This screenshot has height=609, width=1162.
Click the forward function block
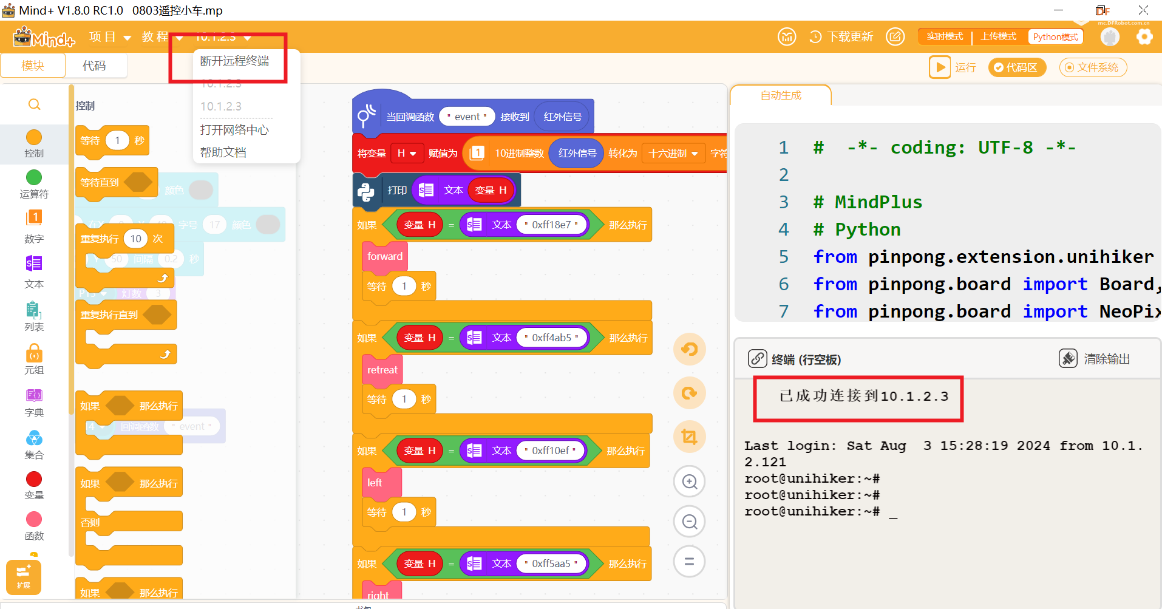(385, 256)
